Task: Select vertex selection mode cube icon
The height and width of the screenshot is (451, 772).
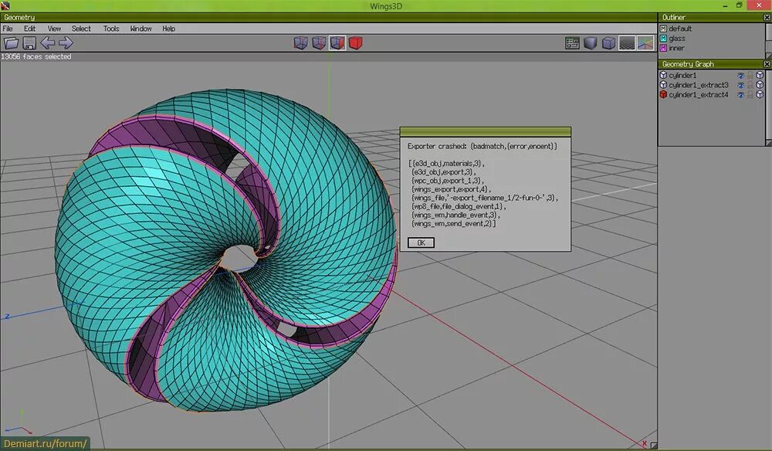Action: 301,43
